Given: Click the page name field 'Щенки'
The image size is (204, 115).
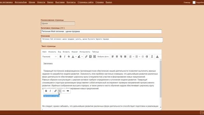Looking at the screenshot, I should click(58, 23).
